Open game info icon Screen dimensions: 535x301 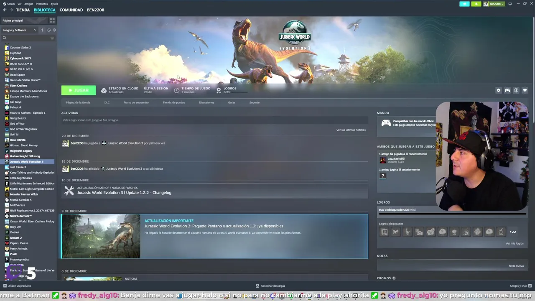[516, 90]
